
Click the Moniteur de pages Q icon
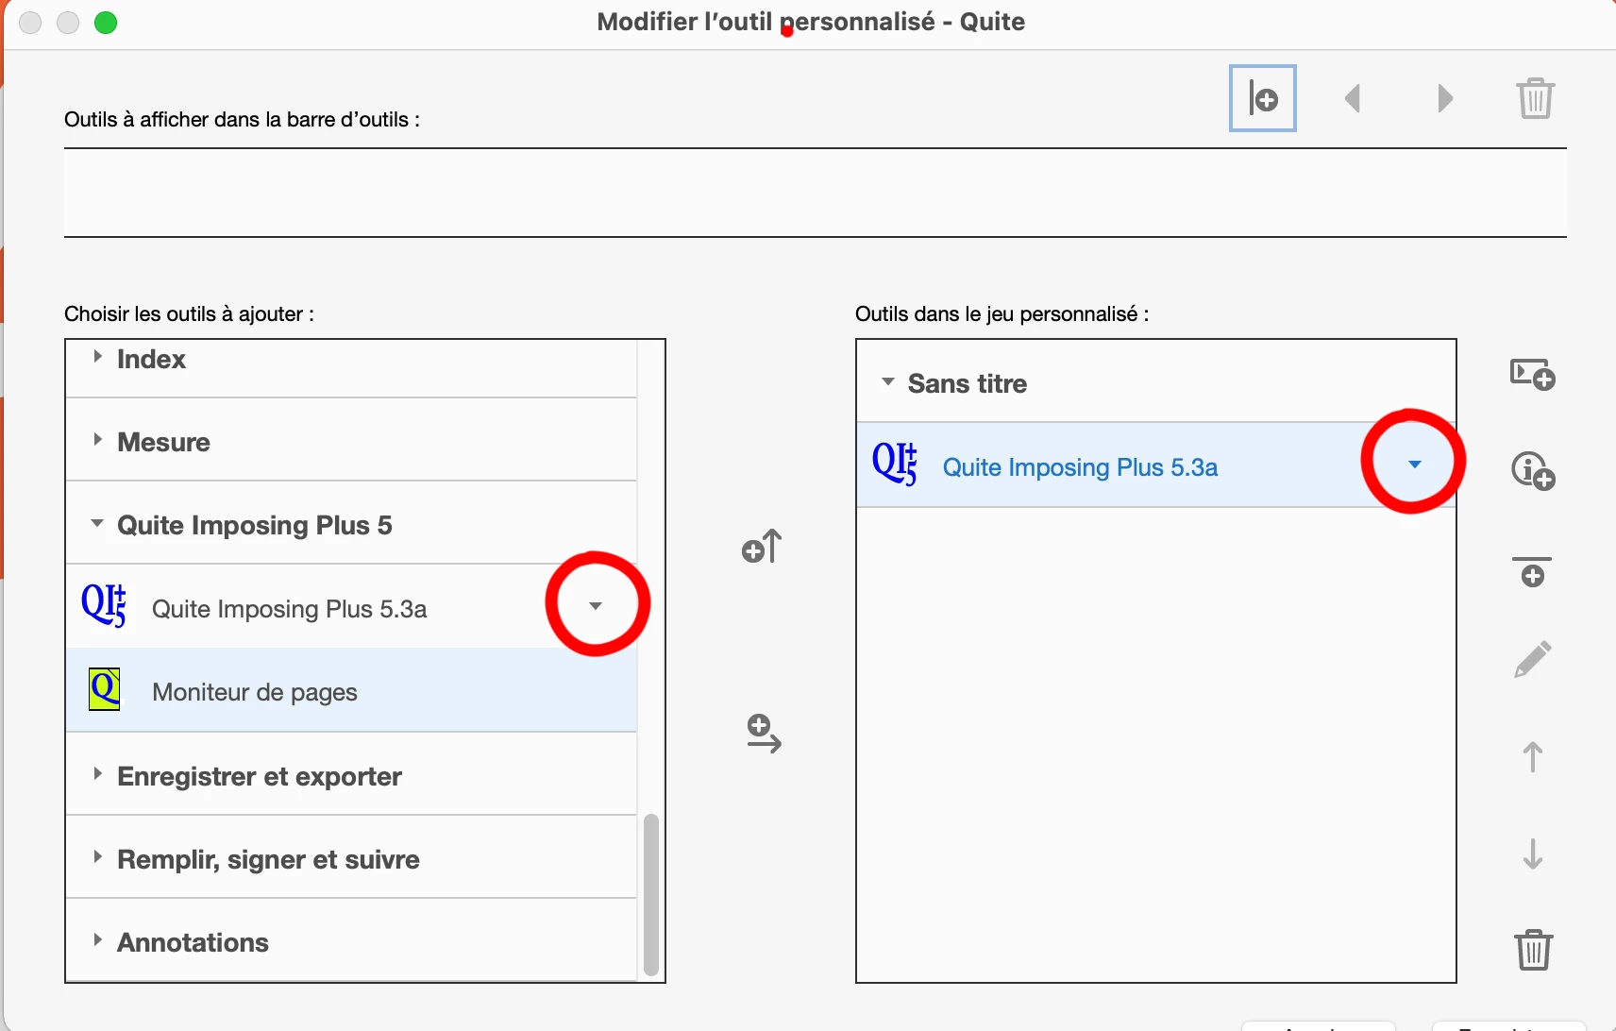[x=104, y=689]
